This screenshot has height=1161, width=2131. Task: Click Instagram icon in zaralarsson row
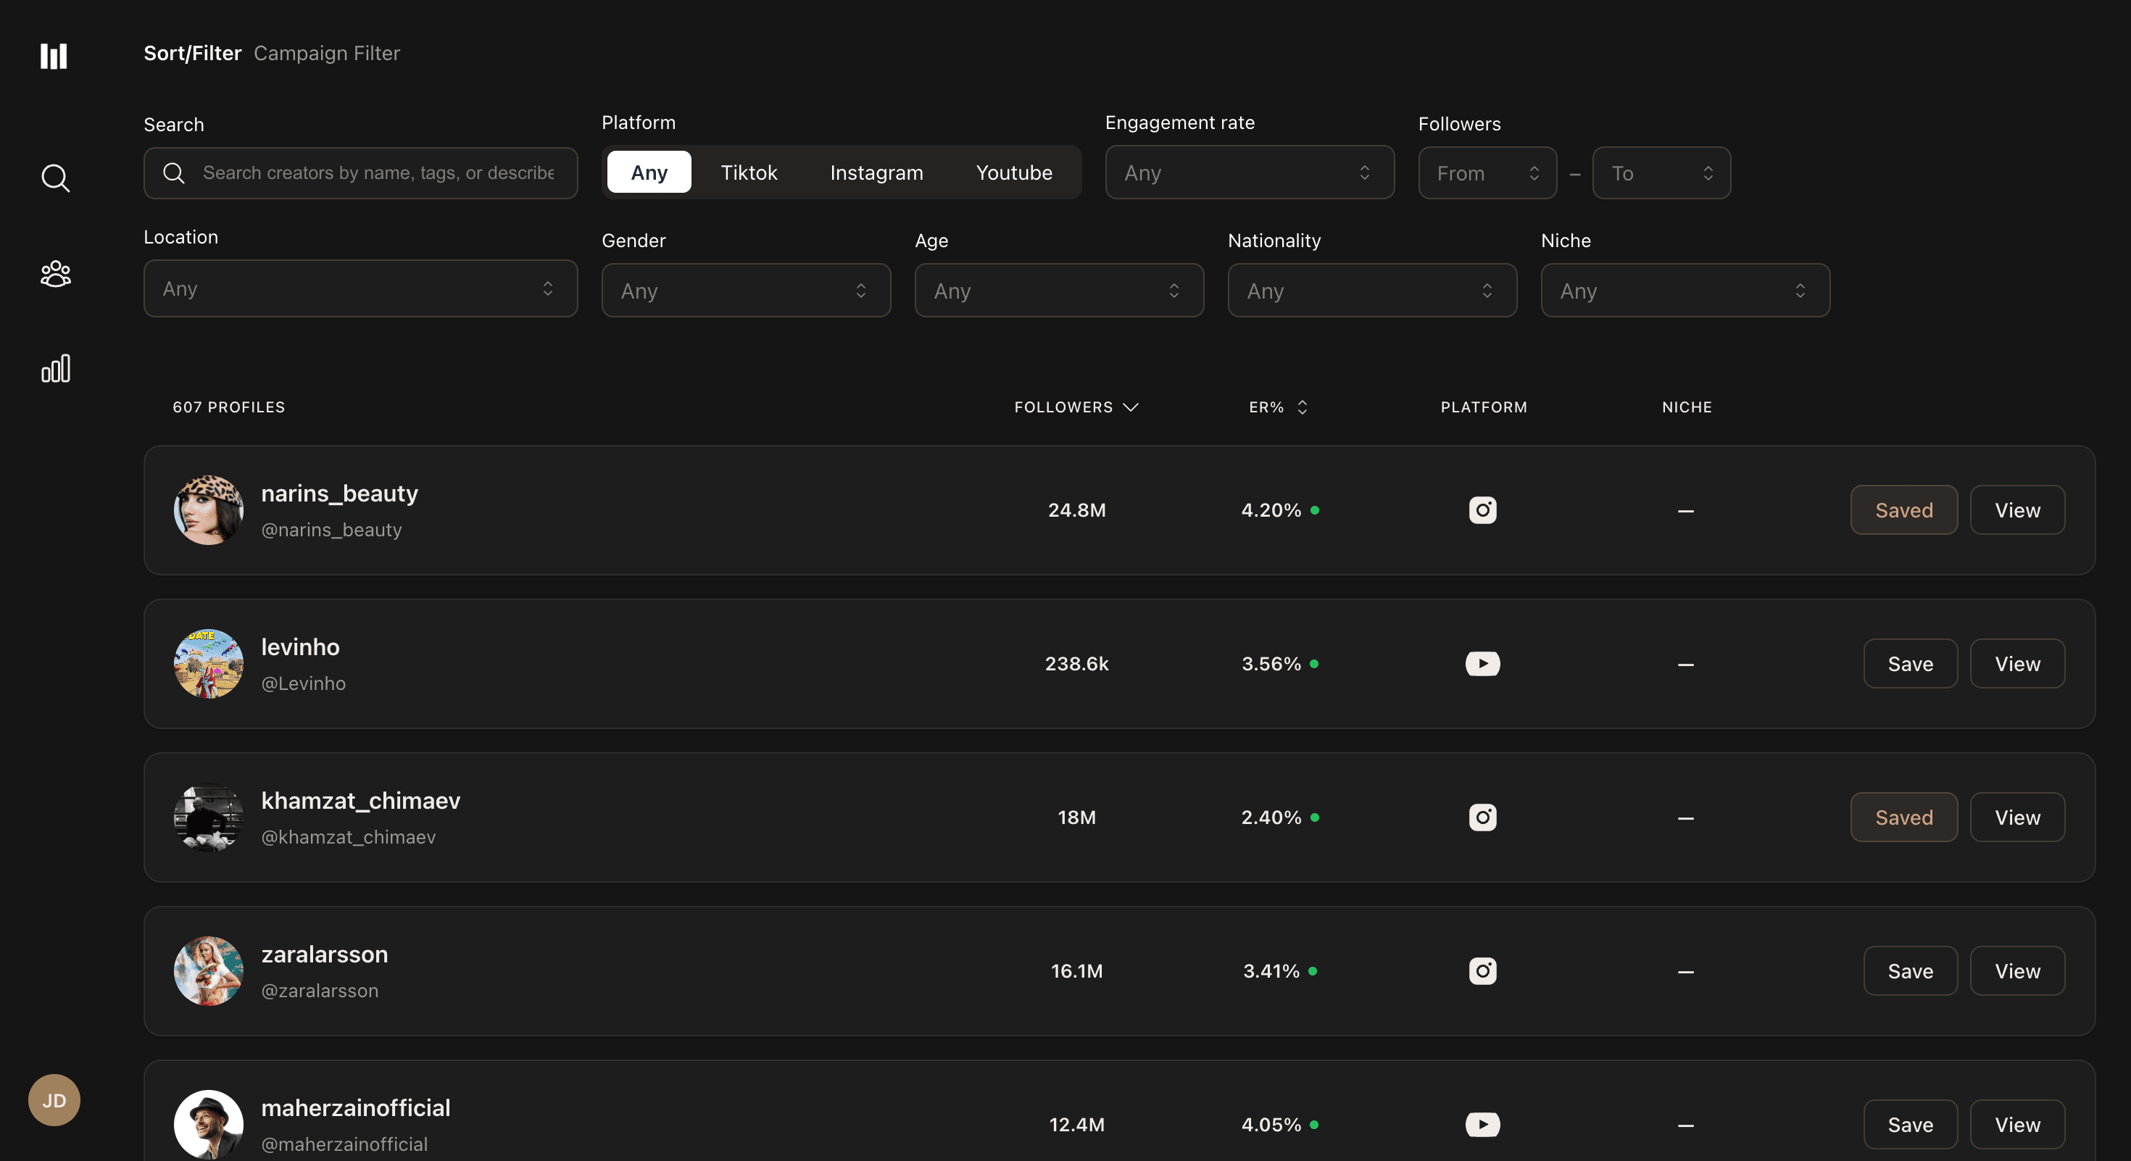(x=1482, y=971)
